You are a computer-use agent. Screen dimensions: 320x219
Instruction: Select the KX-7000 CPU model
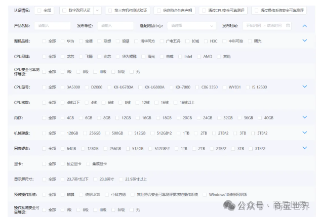[x=171, y=87]
